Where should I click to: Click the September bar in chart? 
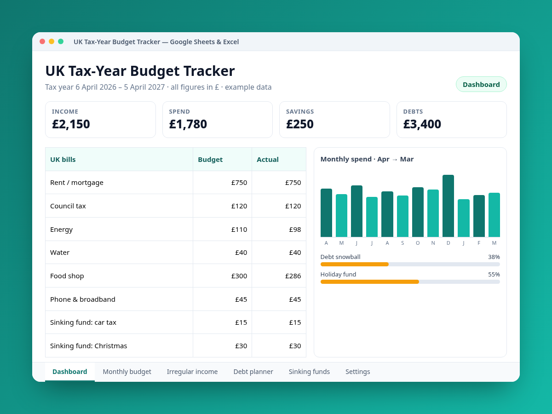(x=402, y=216)
